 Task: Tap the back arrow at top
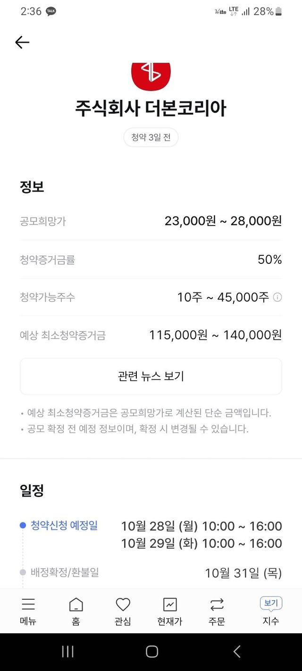(x=22, y=42)
